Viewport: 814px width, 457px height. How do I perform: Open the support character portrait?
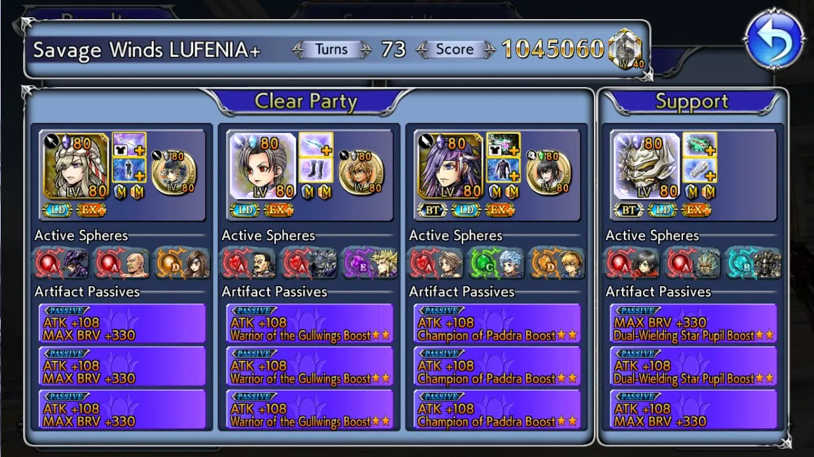pos(646,166)
